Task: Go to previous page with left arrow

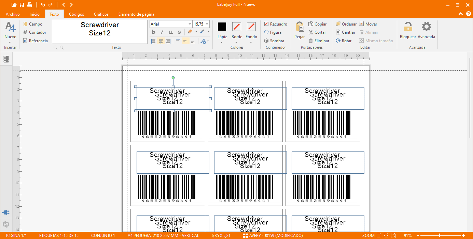Action: click(x=64, y=5)
